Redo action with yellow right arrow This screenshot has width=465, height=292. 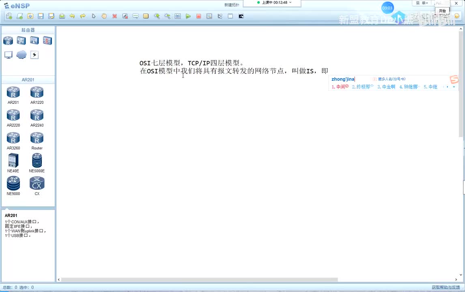tap(83, 16)
